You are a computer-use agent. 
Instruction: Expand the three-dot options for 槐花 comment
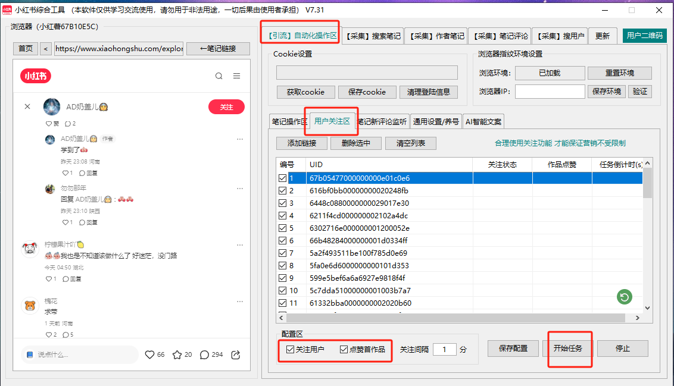tap(240, 301)
